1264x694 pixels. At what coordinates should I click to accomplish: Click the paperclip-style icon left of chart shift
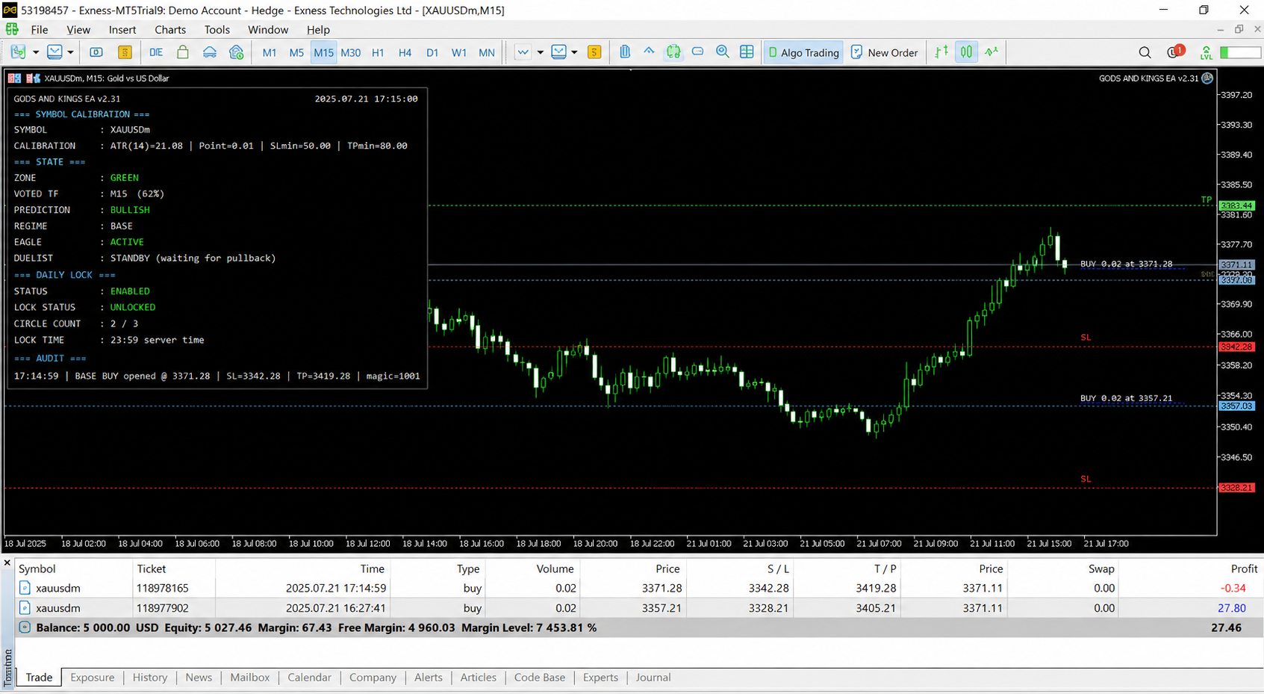625,52
